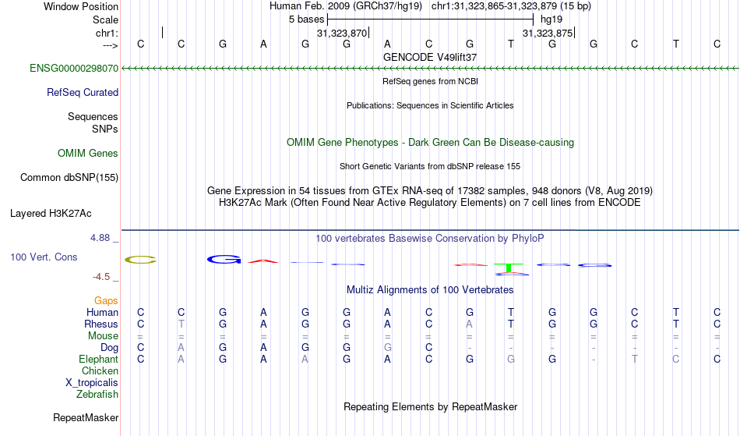Click the Dog species row label
Screen dimensions: 740x436
(x=110, y=347)
